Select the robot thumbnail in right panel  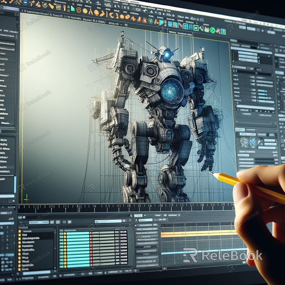pos(245,142)
